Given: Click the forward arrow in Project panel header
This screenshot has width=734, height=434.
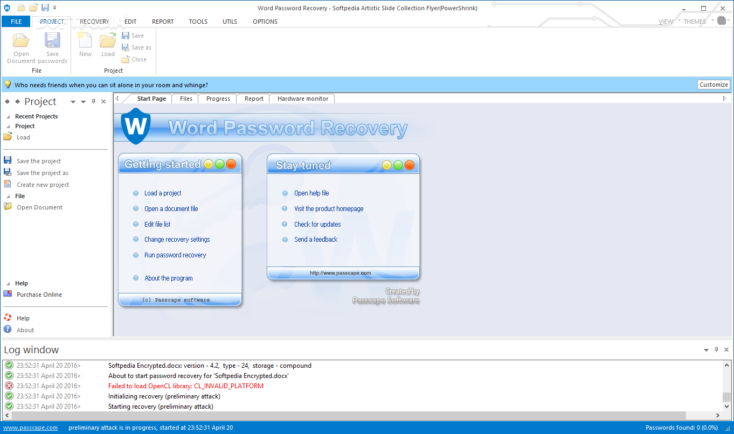Looking at the screenshot, I should [18, 101].
